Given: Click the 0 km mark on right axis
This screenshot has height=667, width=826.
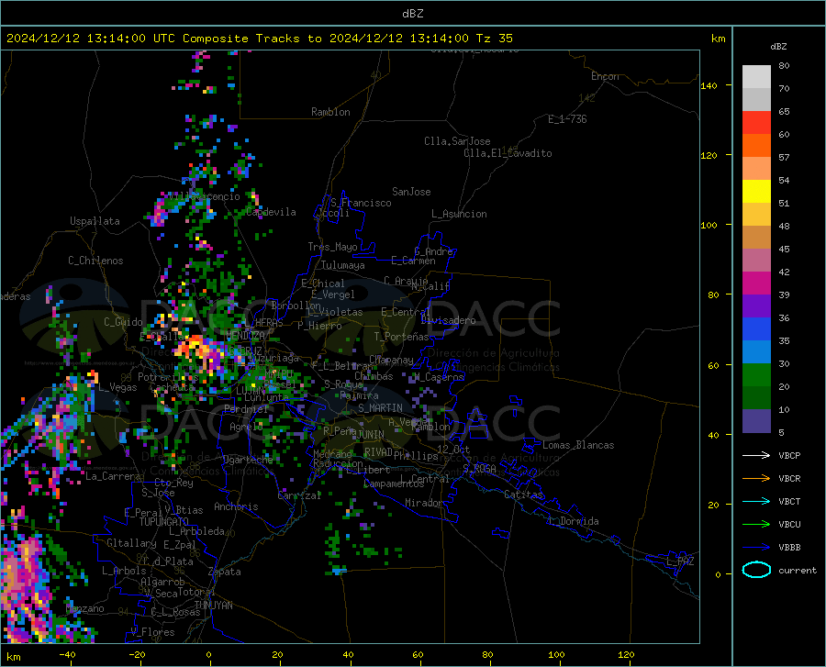Looking at the screenshot, I should [718, 574].
